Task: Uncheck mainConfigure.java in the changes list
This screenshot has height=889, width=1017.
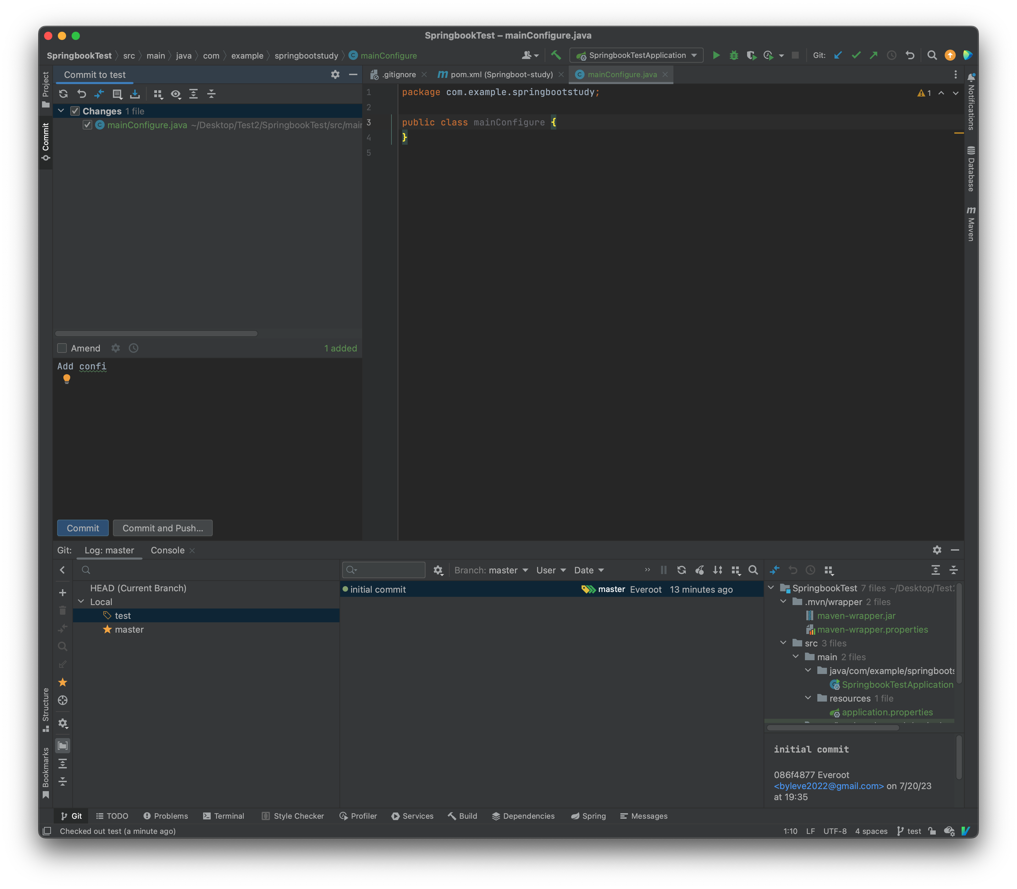Action: point(87,125)
